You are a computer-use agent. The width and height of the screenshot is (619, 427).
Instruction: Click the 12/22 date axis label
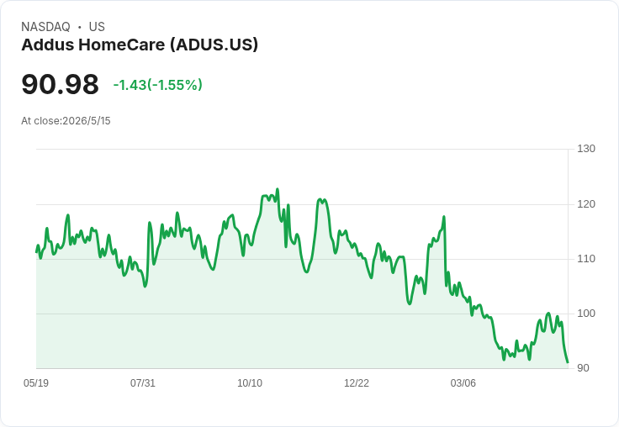(357, 382)
